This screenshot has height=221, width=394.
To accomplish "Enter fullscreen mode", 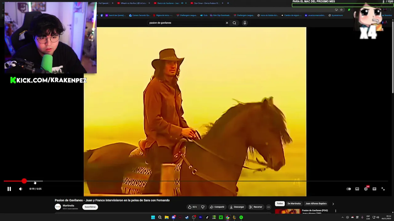I will click(x=383, y=189).
